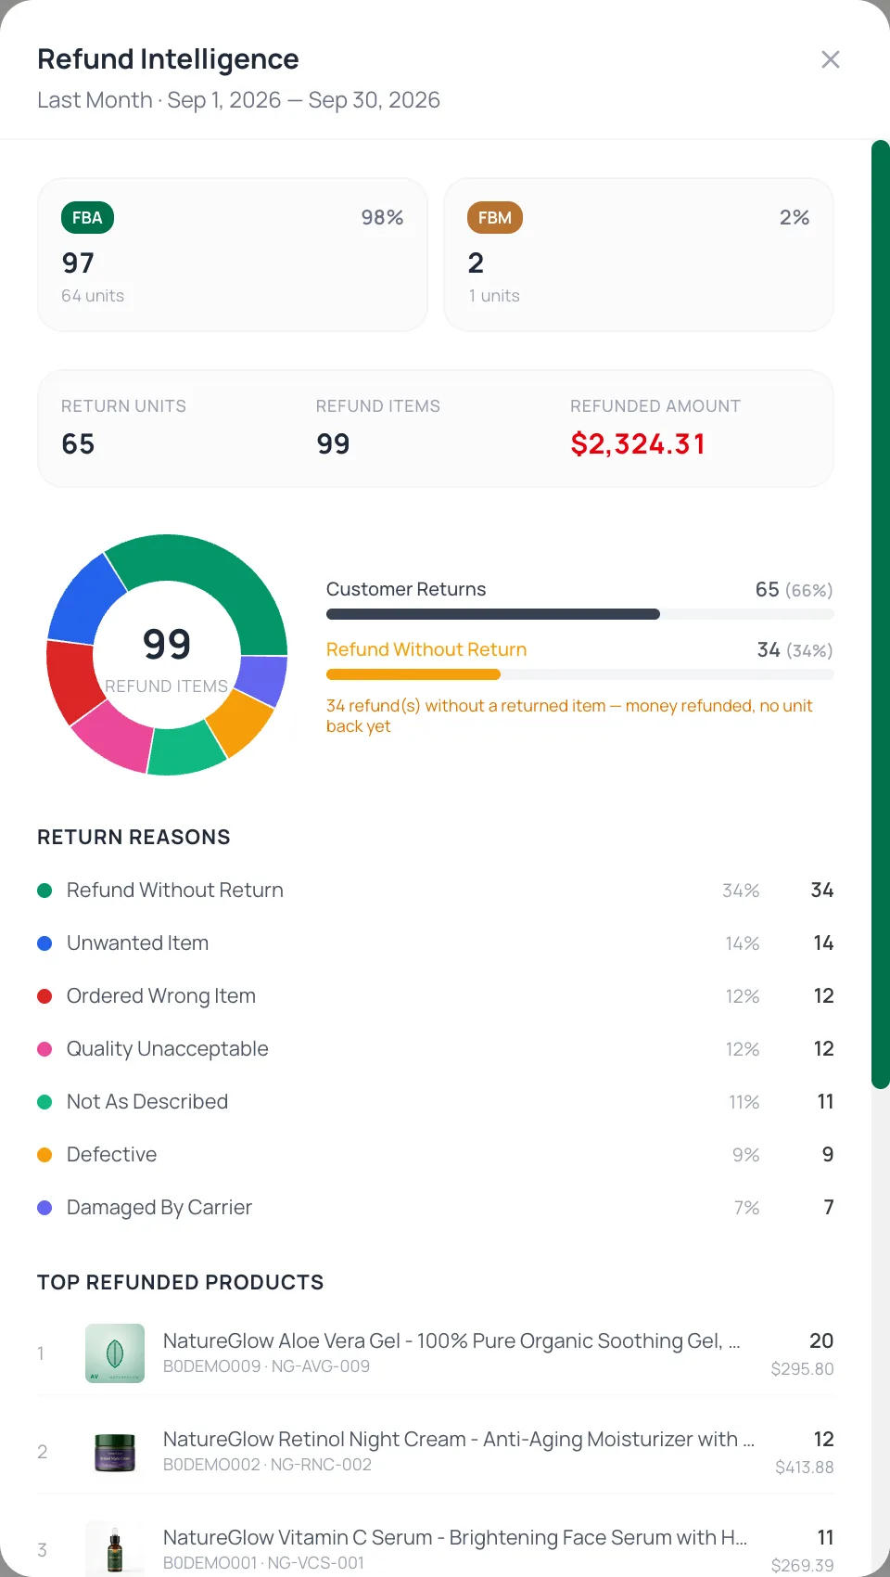Open the Aloe Vera Gel product thumbnail

tap(115, 1353)
